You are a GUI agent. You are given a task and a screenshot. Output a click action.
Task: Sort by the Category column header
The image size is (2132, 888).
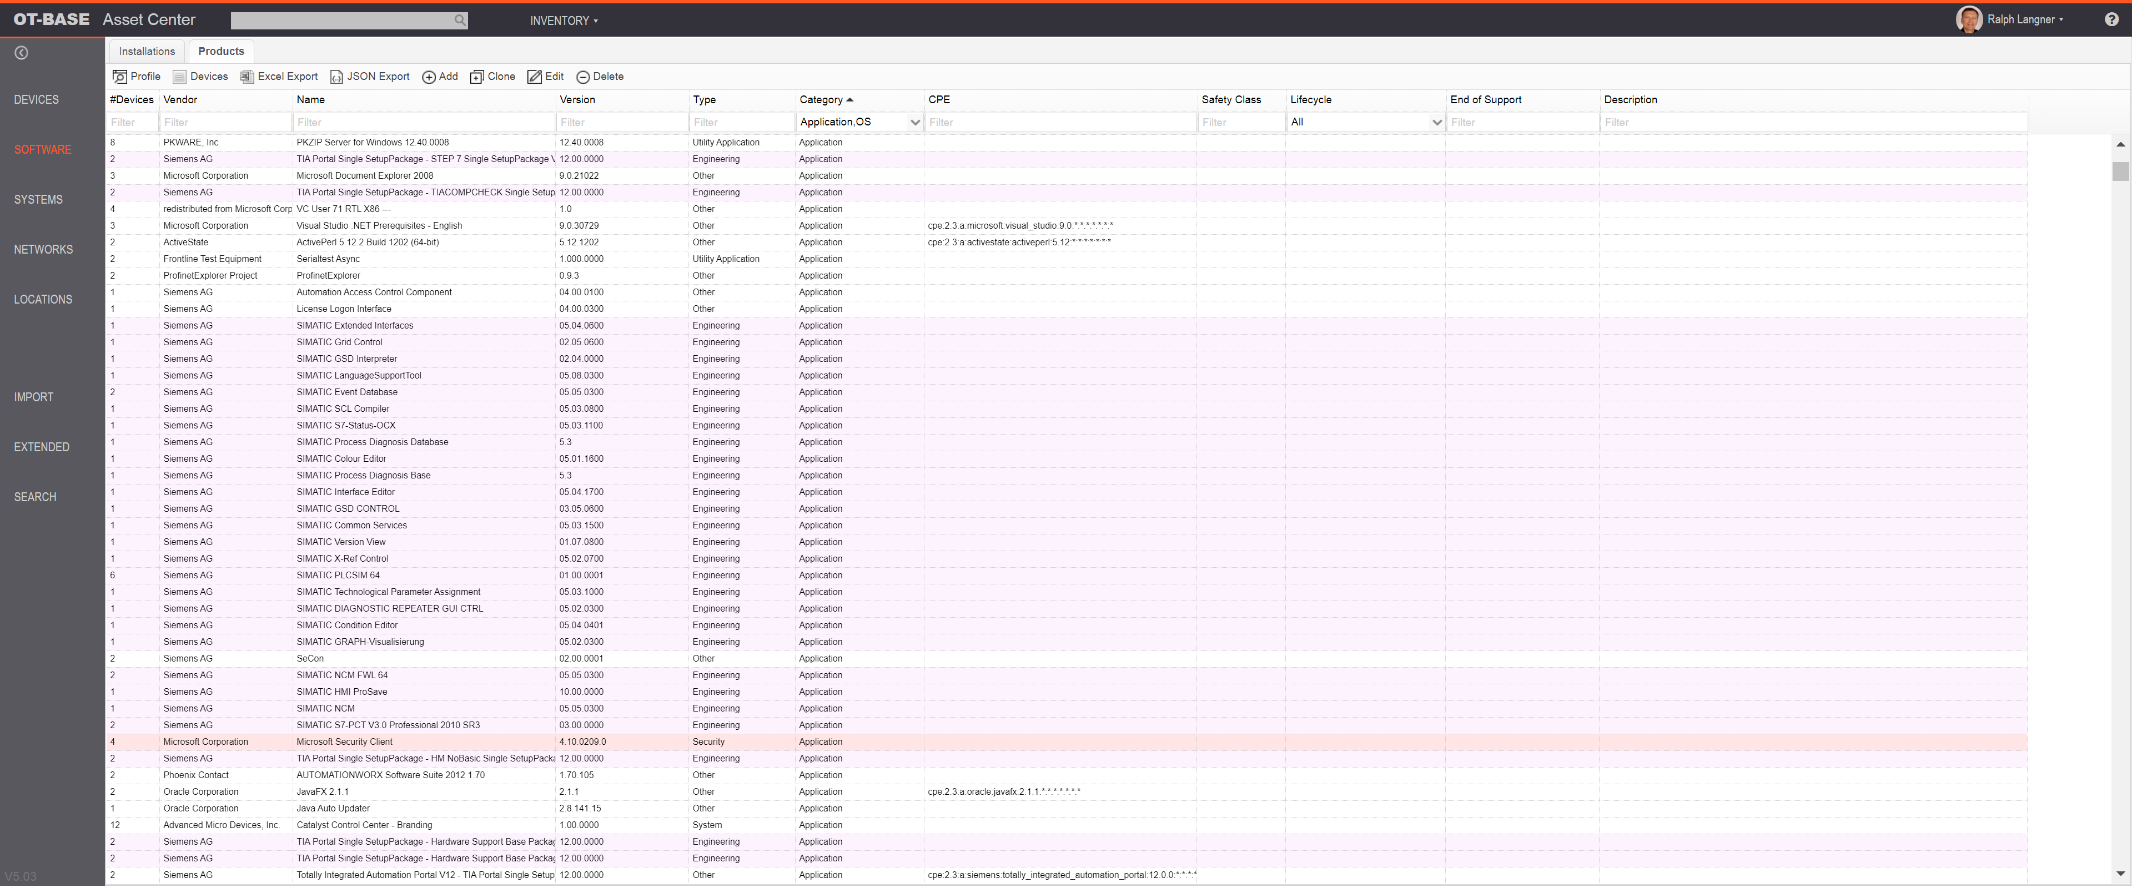(x=826, y=100)
